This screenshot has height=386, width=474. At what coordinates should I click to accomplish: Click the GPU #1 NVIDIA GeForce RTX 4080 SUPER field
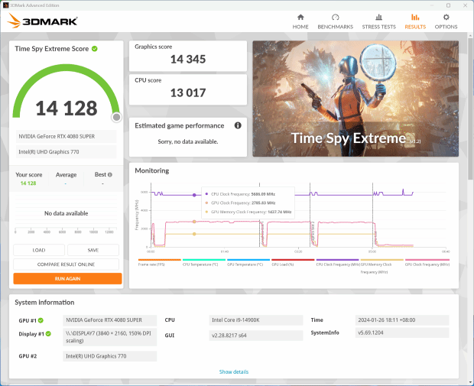110,320
